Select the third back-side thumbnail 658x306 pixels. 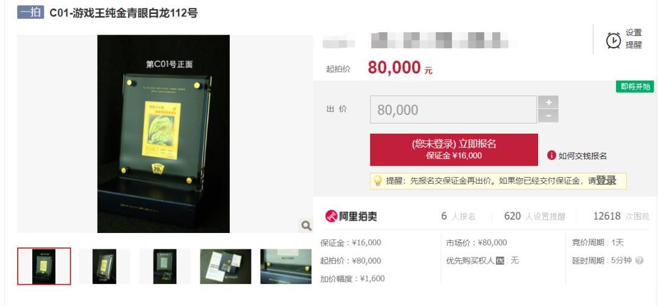(x=165, y=266)
